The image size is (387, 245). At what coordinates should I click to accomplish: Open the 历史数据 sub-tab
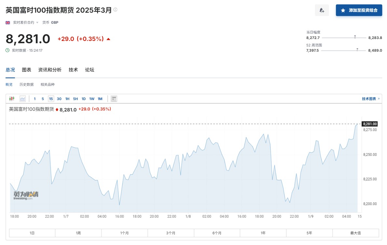coord(26,84)
